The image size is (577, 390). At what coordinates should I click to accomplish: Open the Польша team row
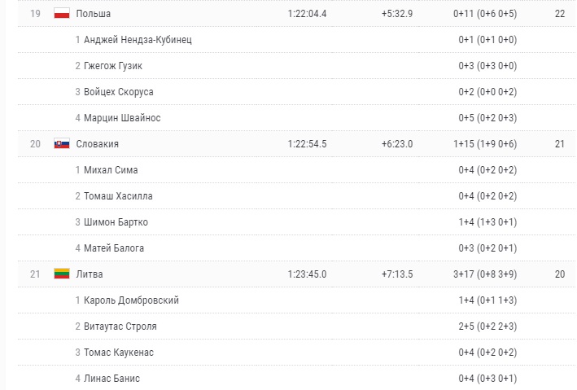click(94, 14)
